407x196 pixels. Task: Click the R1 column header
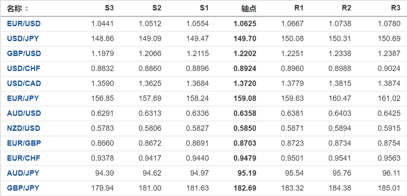298,8
